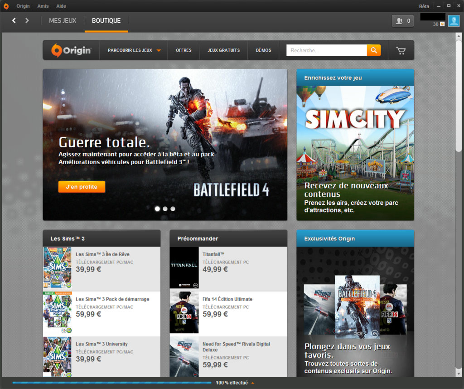Click the 100 % effectué status text
Image resolution: width=464 pixels, height=389 pixels.
coord(232,383)
